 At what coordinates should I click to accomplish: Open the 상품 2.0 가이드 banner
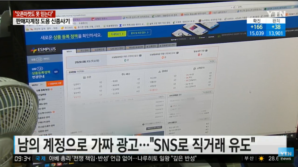tap(45, 59)
